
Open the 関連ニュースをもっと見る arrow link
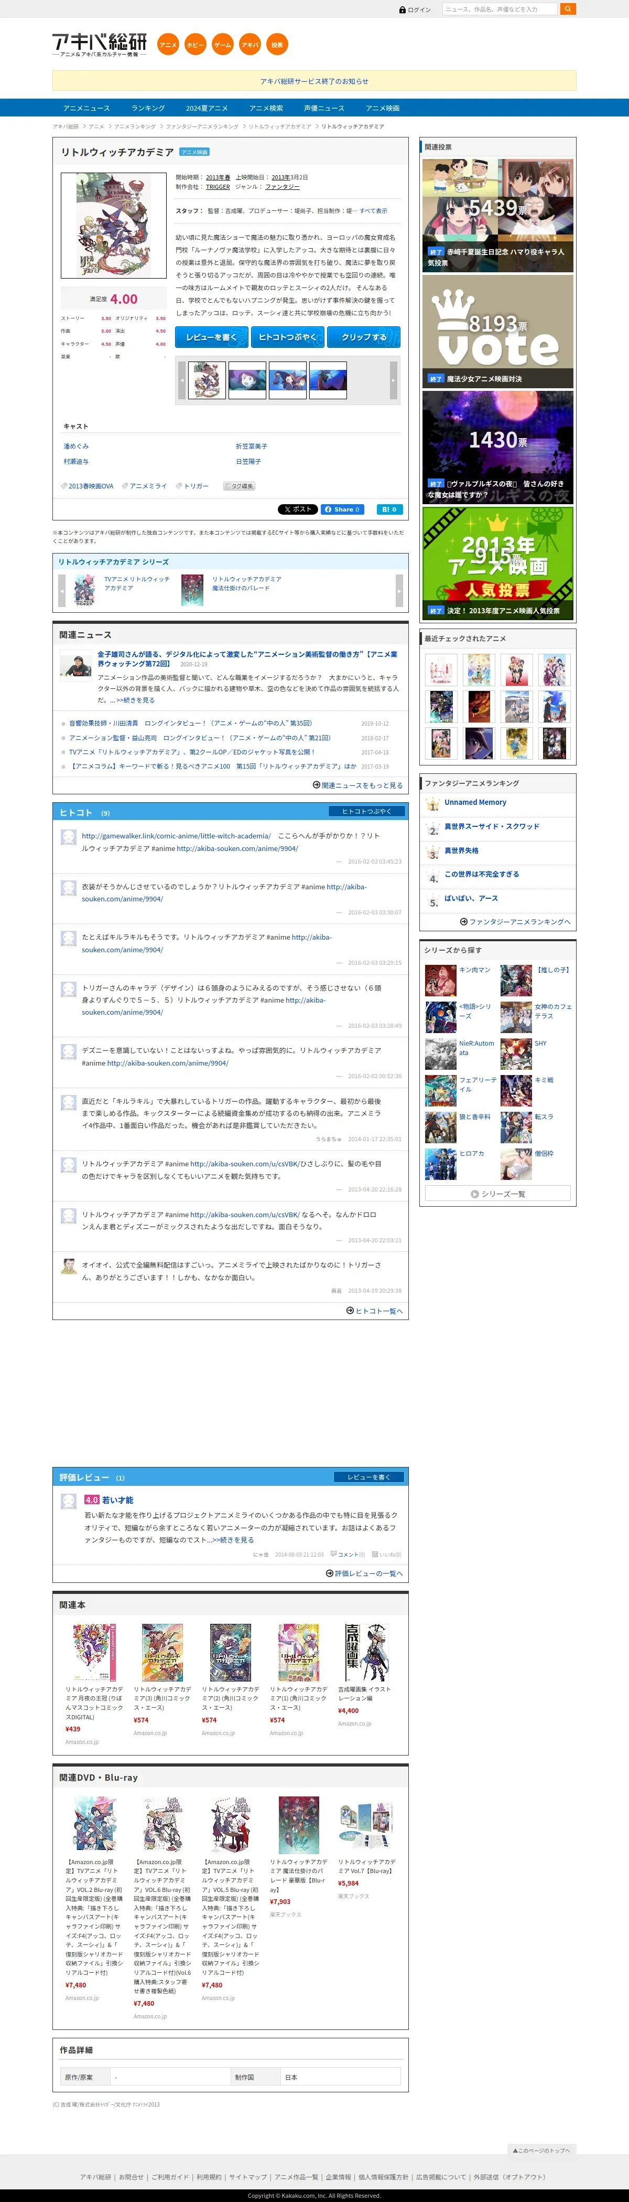coord(357,785)
